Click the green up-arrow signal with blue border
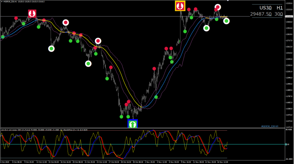This screenshot has height=164, width=294. tap(133, 124)
